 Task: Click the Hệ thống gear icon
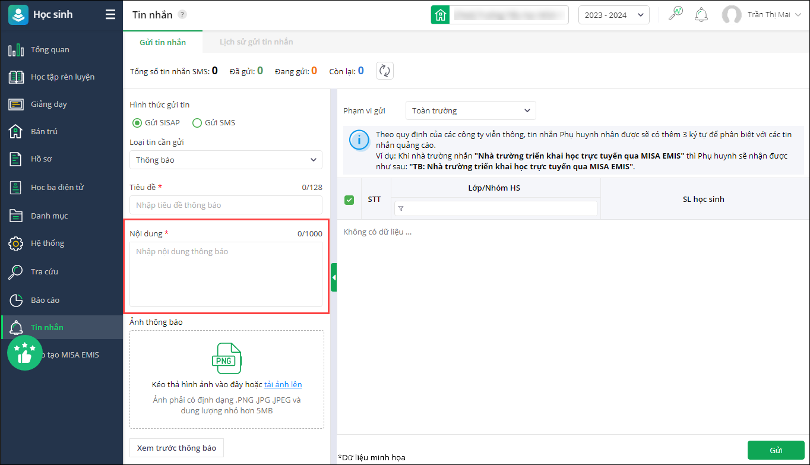click(16, 243)
